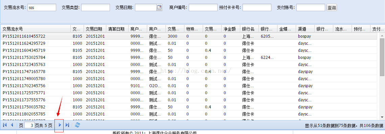The height and width of the screenshot is (134, 385).
Task: Click the 支付账号 input field
Action: (311, 8)
